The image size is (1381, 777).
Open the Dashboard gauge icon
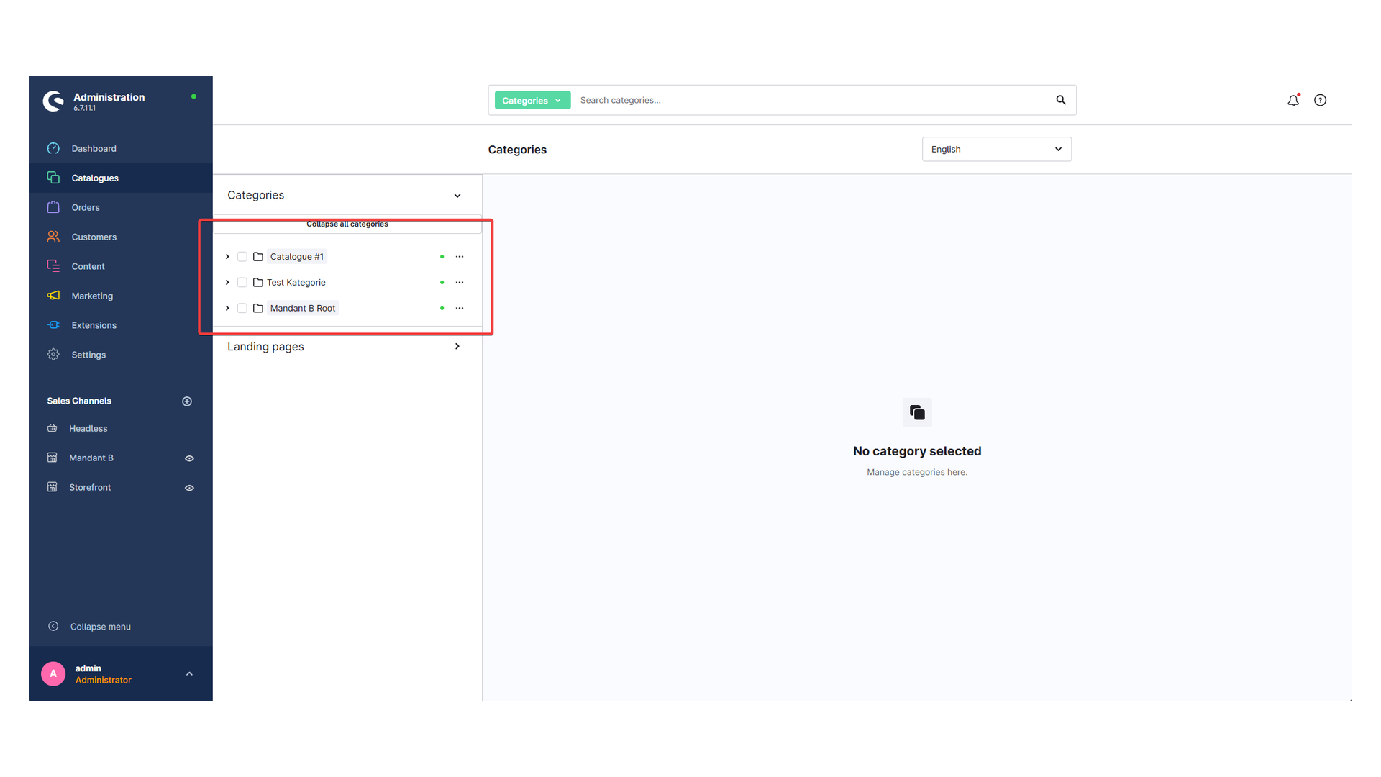[53, 148]
